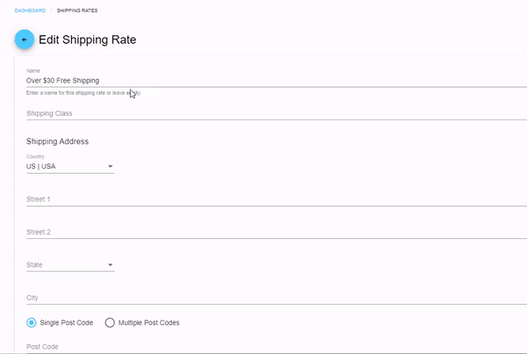The height and width of the screenshot is (354, 527).
Task: Click the Shipping Address section heading
Action: pos(58,141)
